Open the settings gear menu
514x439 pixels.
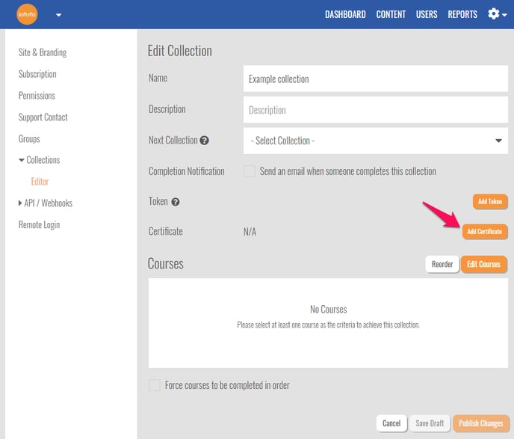[497, 14]
